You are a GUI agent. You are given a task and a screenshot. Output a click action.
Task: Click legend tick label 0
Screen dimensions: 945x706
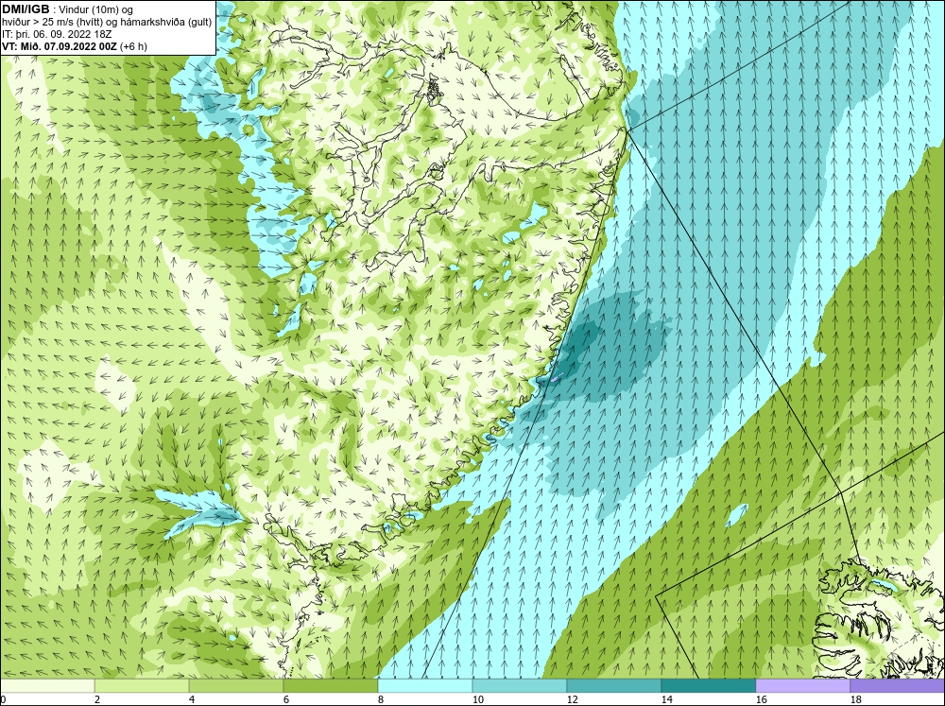pyautogui.click(x=3, y=699)
